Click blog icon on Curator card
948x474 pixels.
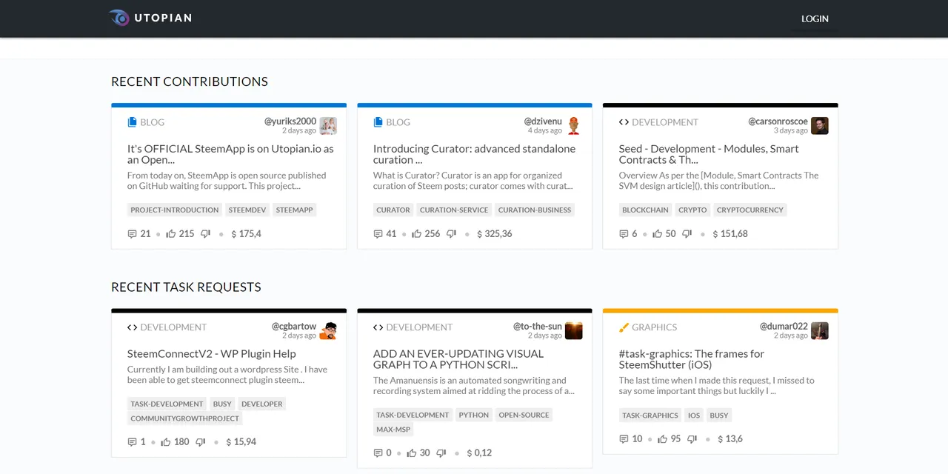click(378, 122)
